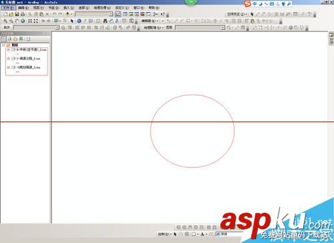Open the Add Data dropdown arrow
Viewport: 334px width, 243px height.
click(x=71, y=14)
